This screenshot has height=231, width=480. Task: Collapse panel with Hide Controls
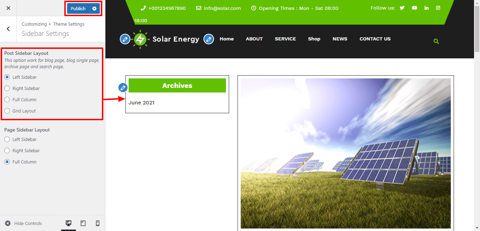[24, 223]
